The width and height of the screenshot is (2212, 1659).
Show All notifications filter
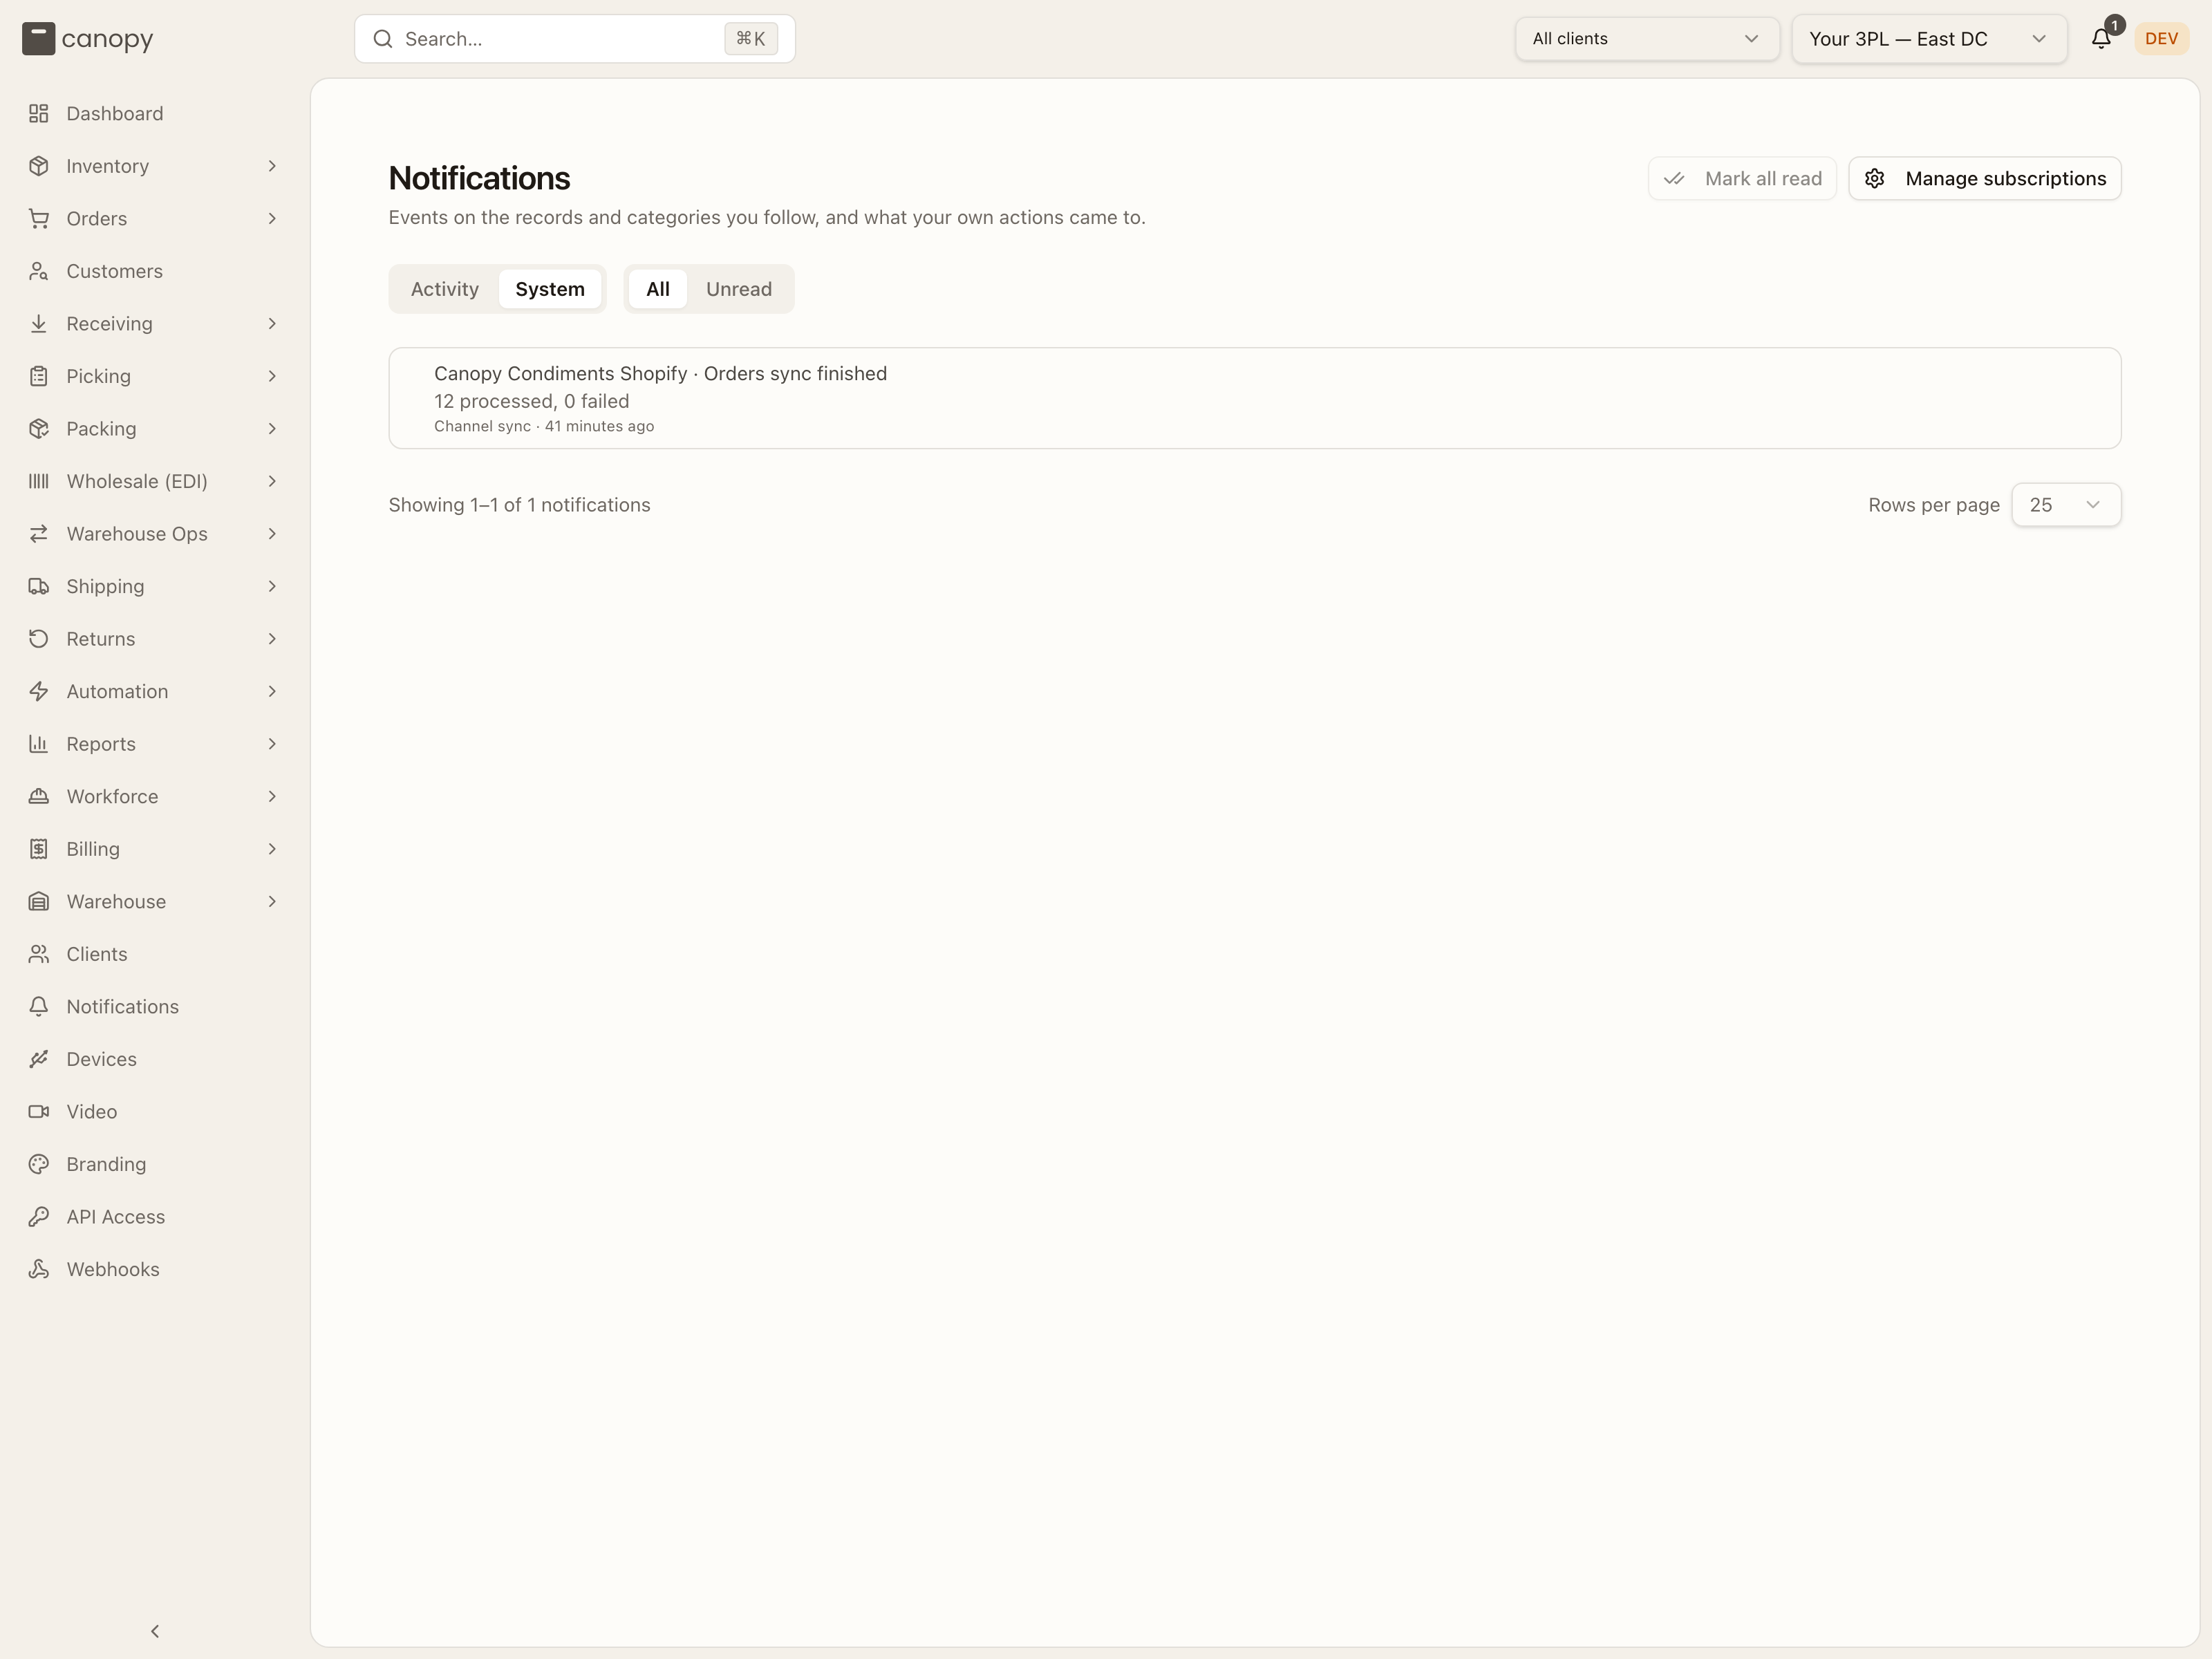click(658, 289)
